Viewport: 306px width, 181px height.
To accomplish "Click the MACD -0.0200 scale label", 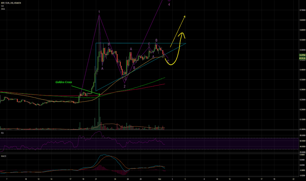I will click(302, 175).
